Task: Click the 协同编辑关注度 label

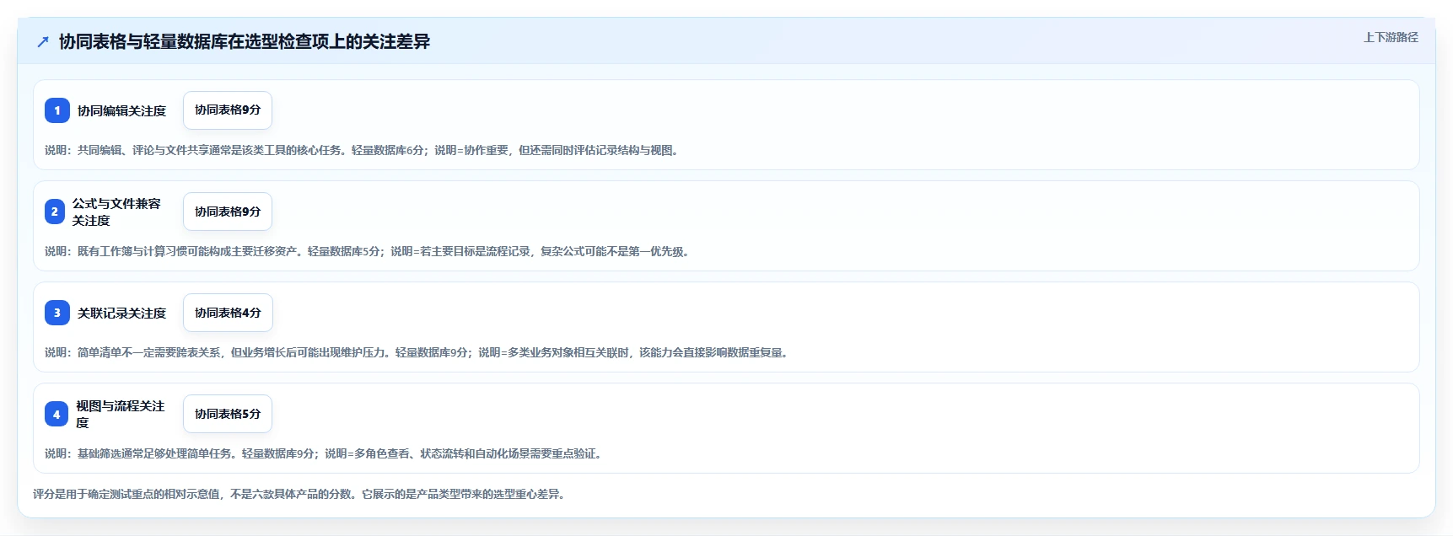Action: coord(122,110)
